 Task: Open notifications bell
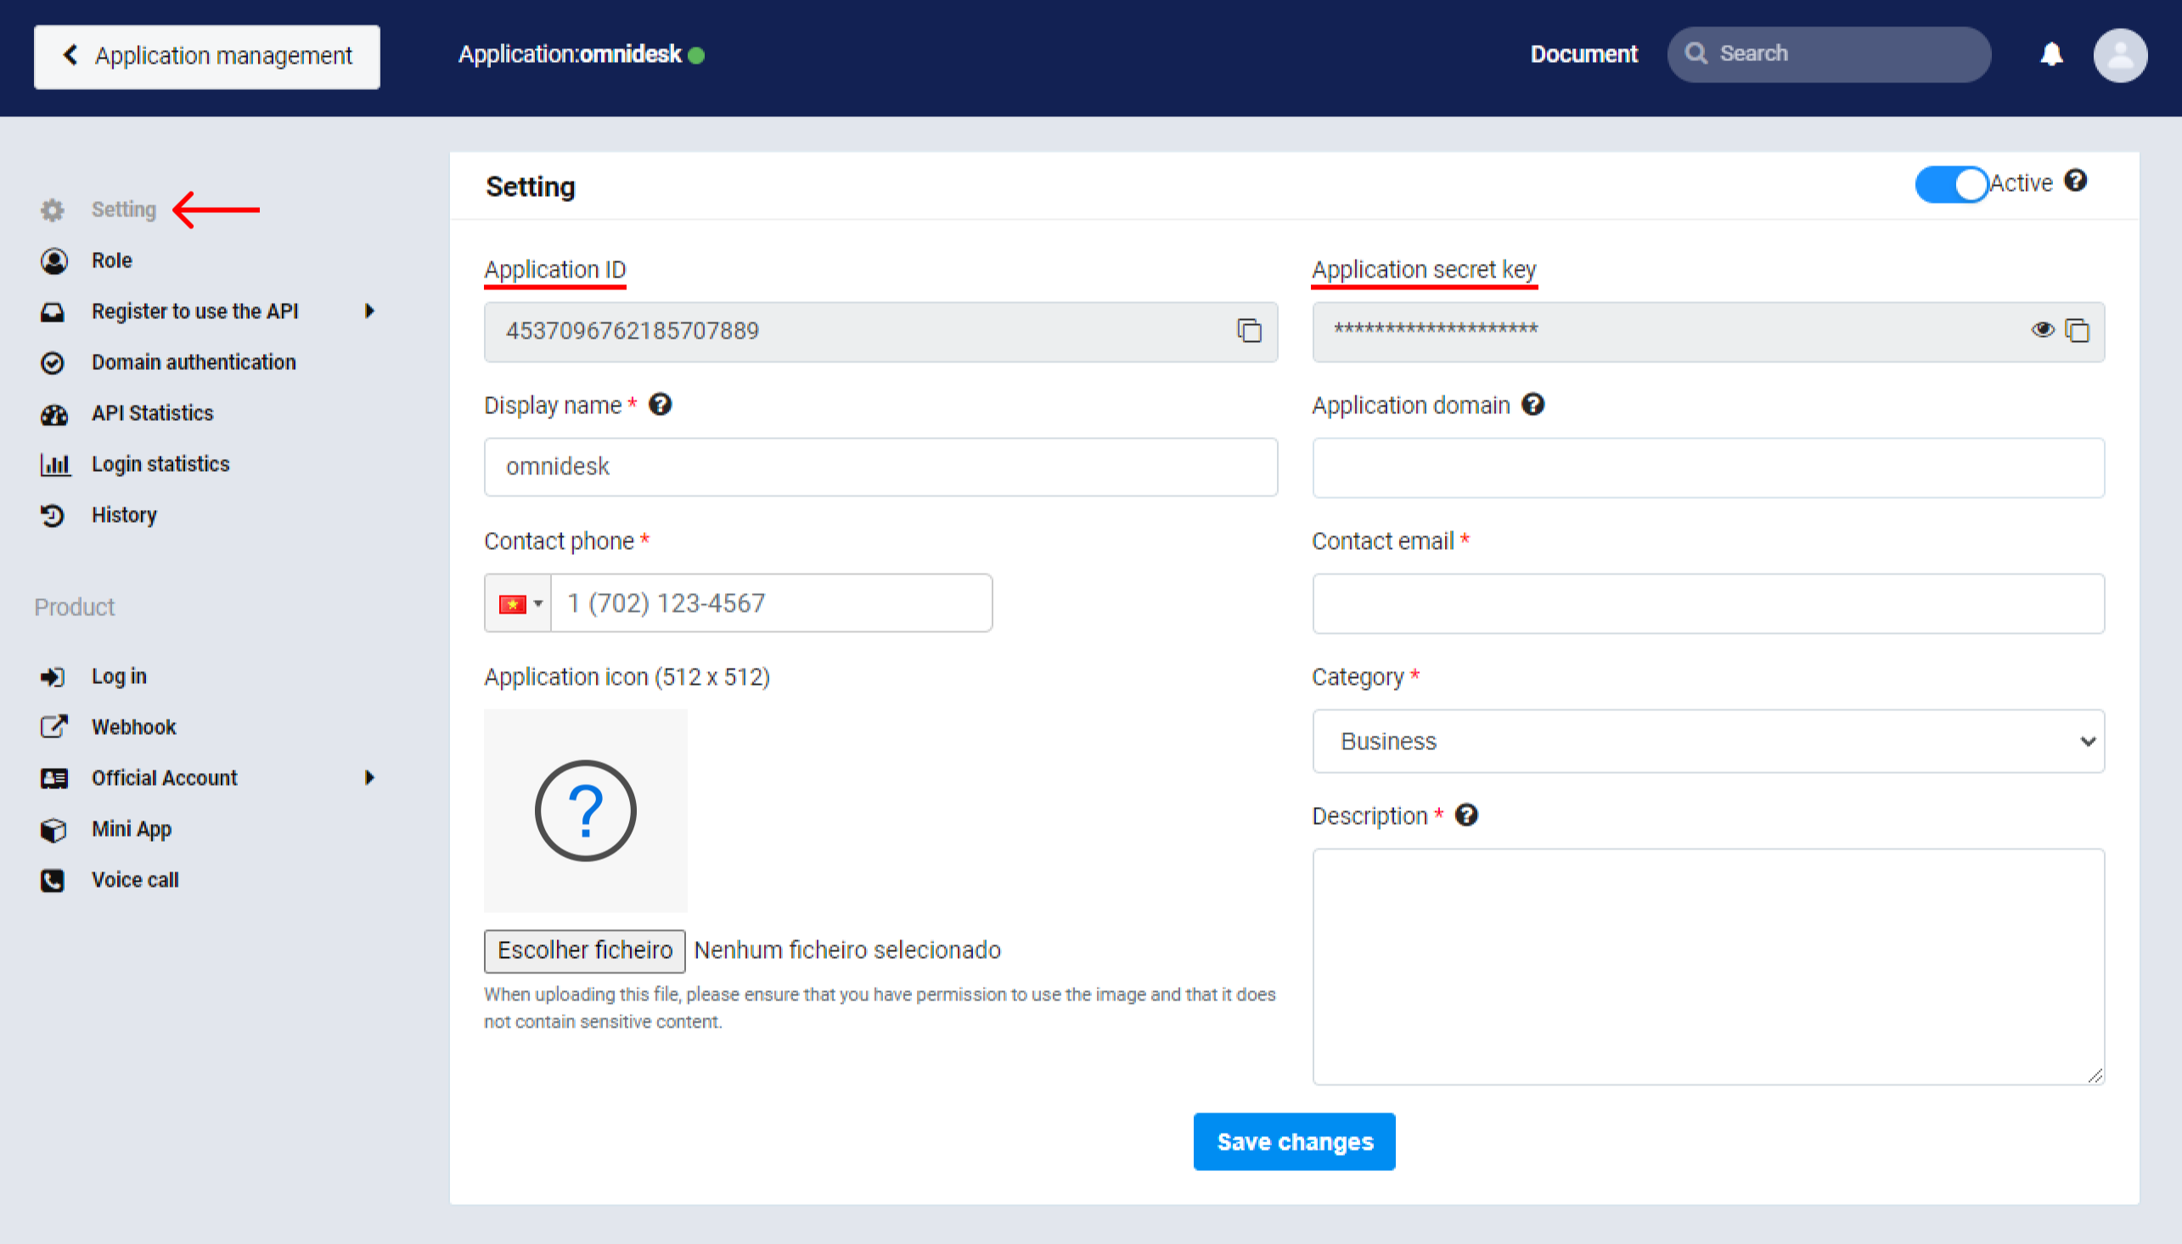pos(2051,54)
